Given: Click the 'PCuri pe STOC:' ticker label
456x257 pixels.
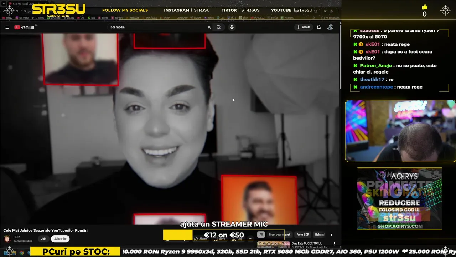Looking at the screenshot, I should tap(76, 252).
